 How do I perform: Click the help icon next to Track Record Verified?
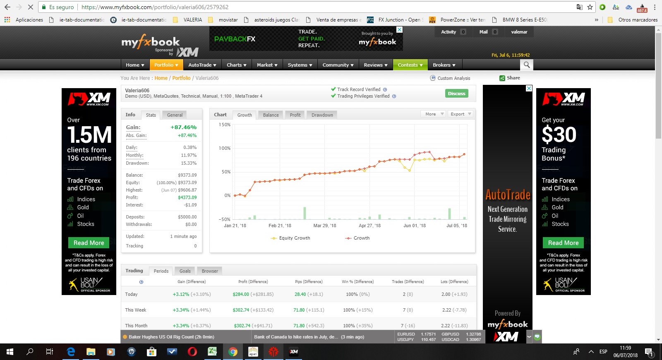click(x=385, y=89)
